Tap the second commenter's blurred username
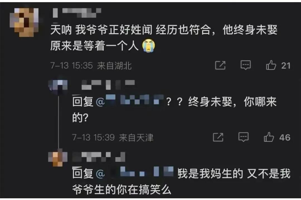The height and width of the screenshot is (200, 301). [x=108, y=85]
